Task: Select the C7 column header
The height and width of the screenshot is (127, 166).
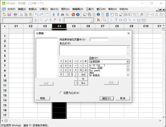Action: pos(103,26)
